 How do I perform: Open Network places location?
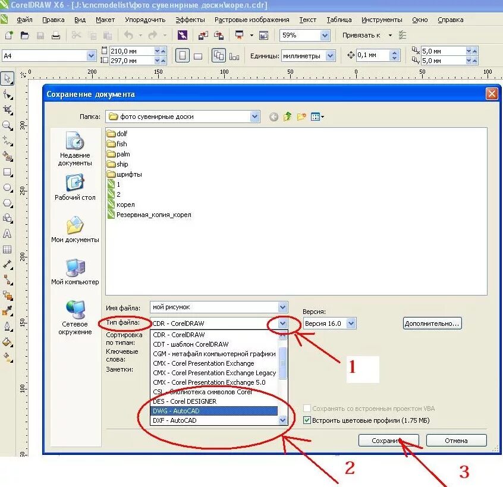click(75, 318)
